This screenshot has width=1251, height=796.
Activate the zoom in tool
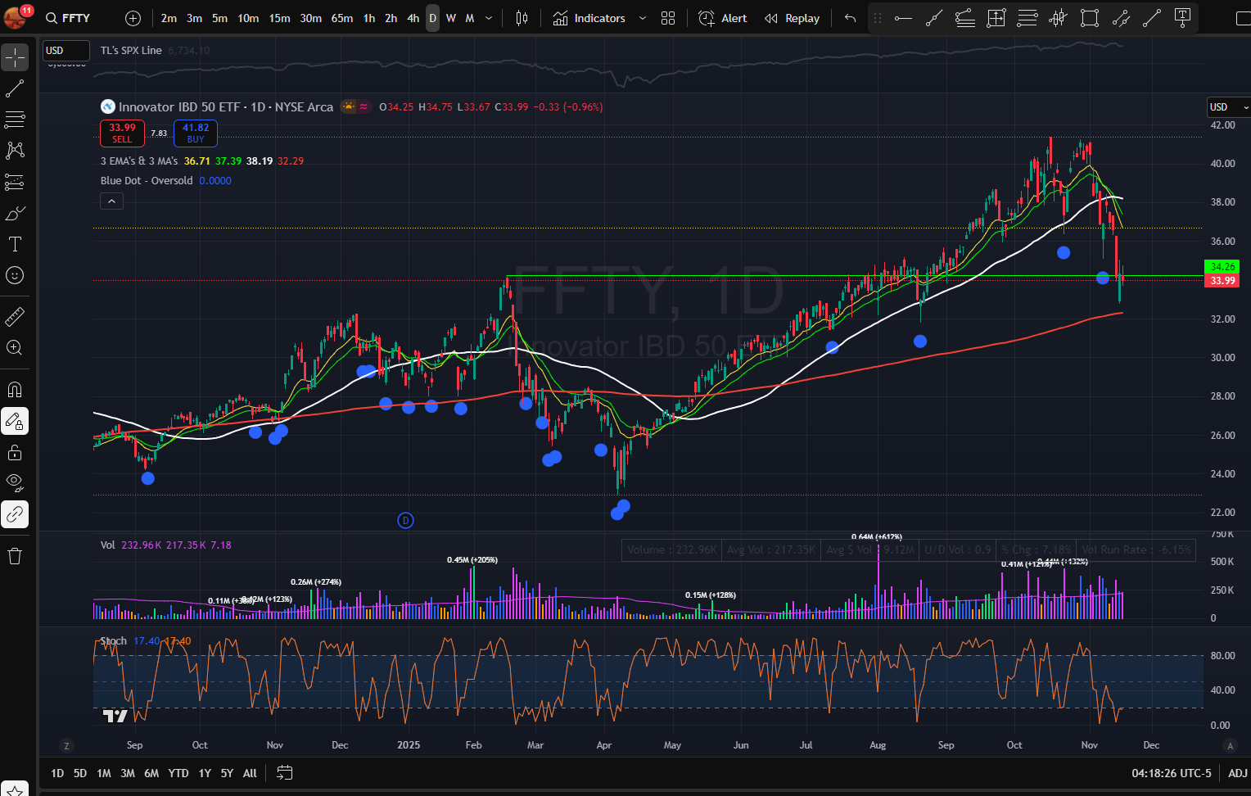tap(15, 347)
